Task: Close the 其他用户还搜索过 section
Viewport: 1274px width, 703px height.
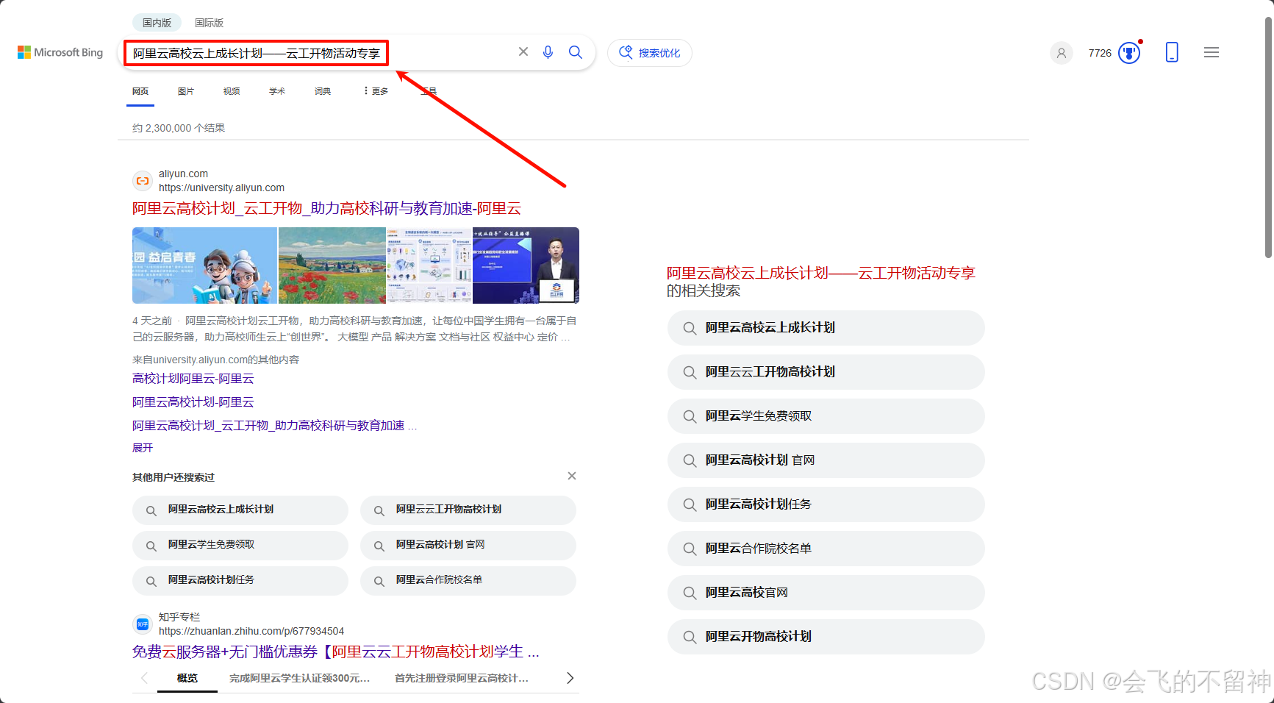Action: pyautogui.click(x=572, y=476)
